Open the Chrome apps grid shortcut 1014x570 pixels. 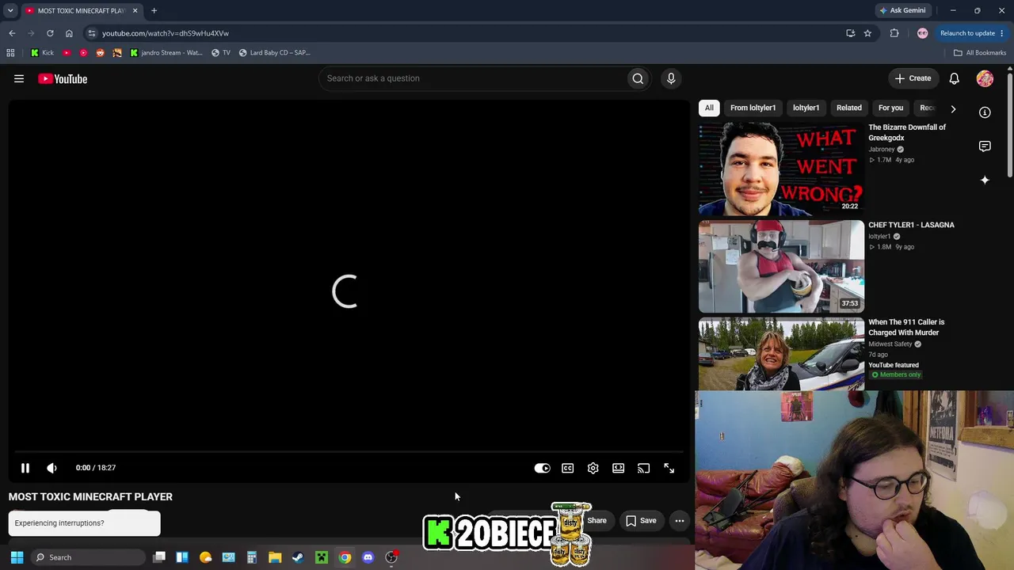10,53
